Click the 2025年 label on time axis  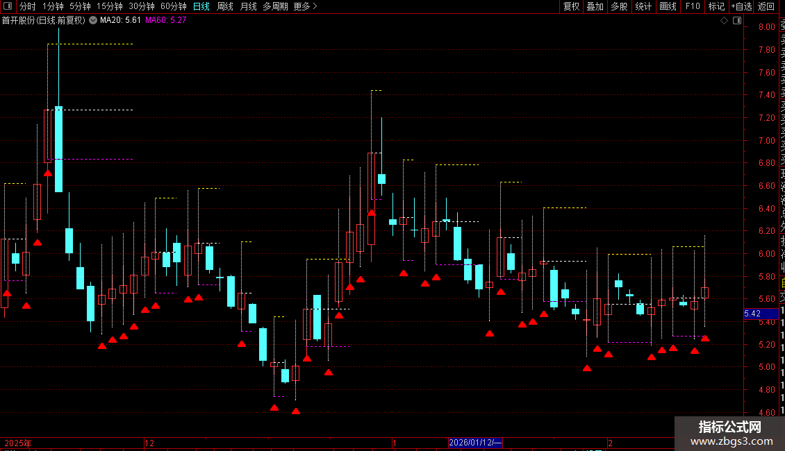click(18, 443)
